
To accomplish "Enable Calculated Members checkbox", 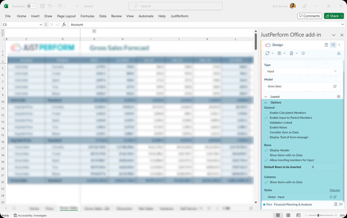I will pyautogui.click(x=266, y=113).
